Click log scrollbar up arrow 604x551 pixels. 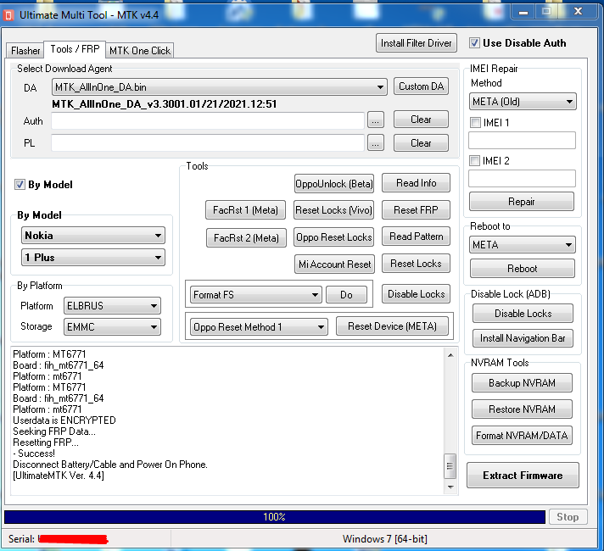pyautogui.click(x=450, y=355)
